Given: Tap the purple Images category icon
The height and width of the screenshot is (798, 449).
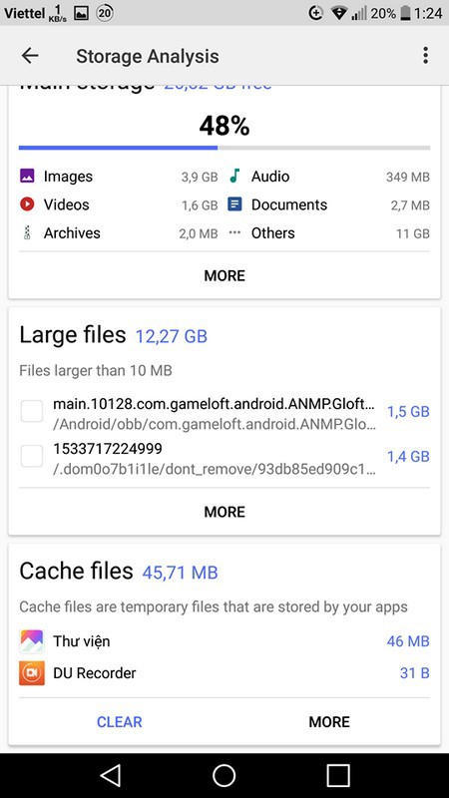Looking at the screenshot, I should pos(27,177).
